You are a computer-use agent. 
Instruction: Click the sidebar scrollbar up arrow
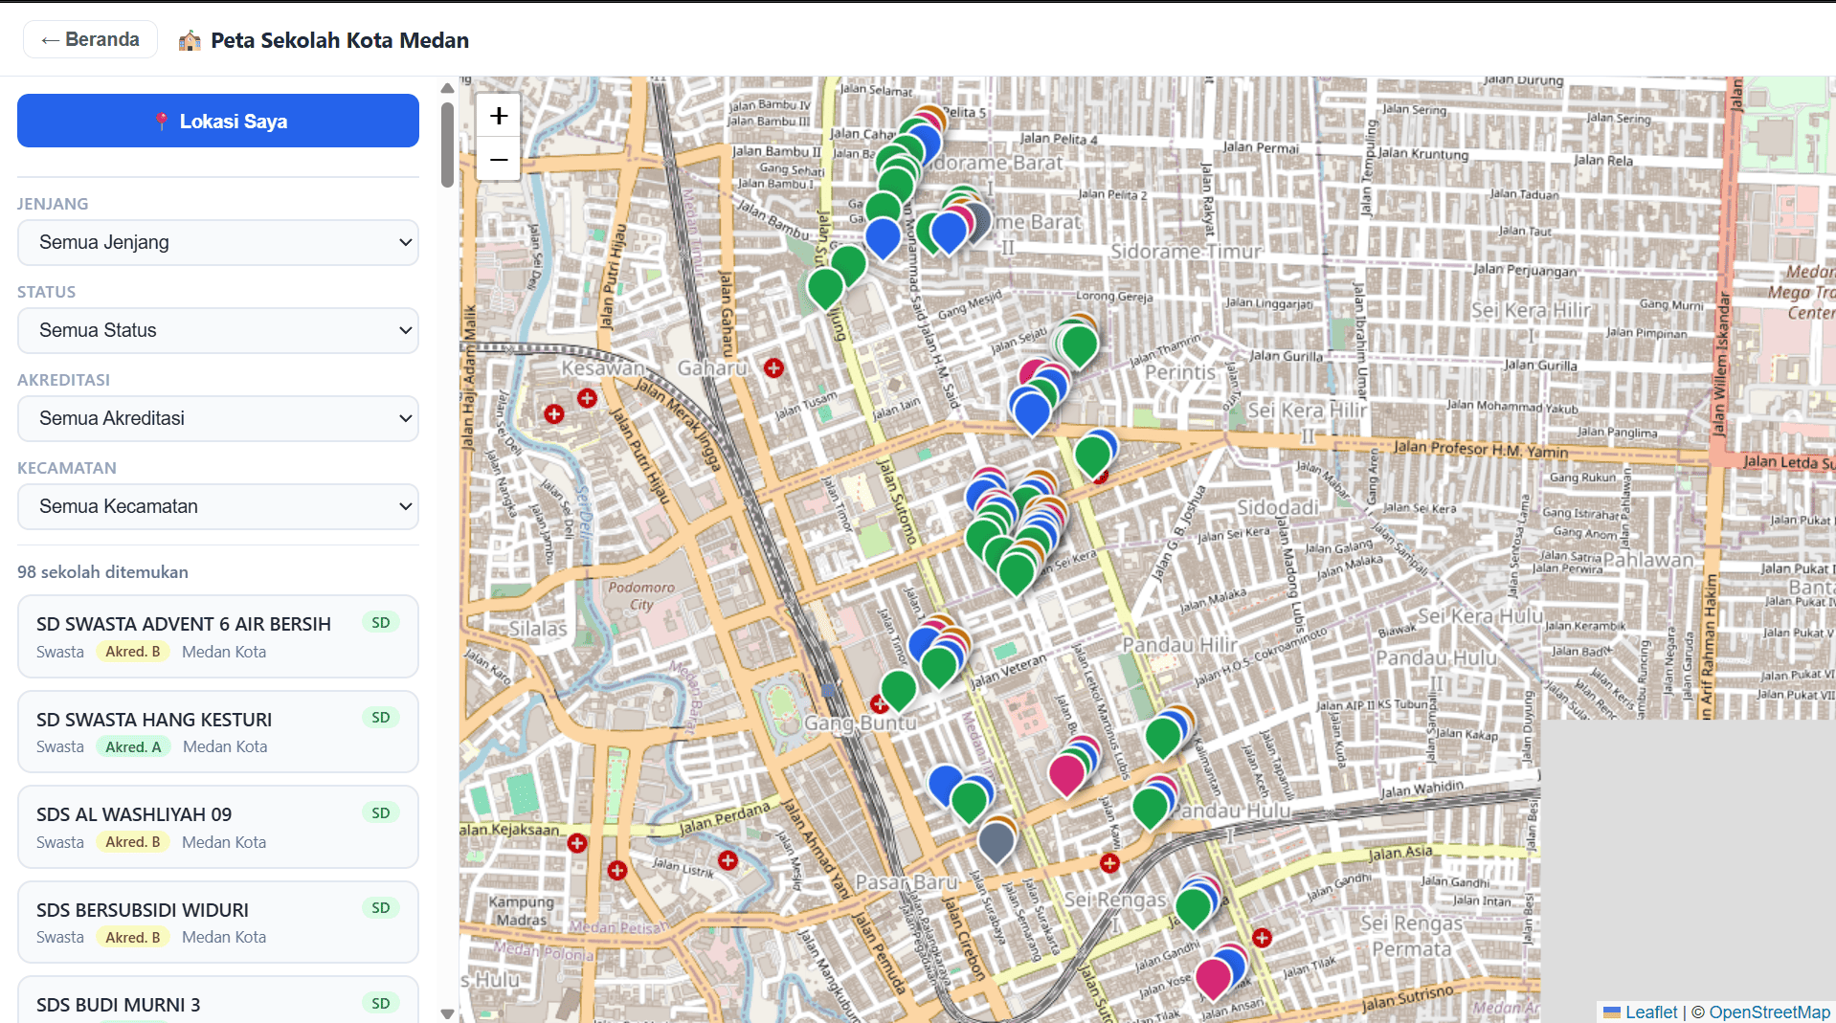click(447, 88)
